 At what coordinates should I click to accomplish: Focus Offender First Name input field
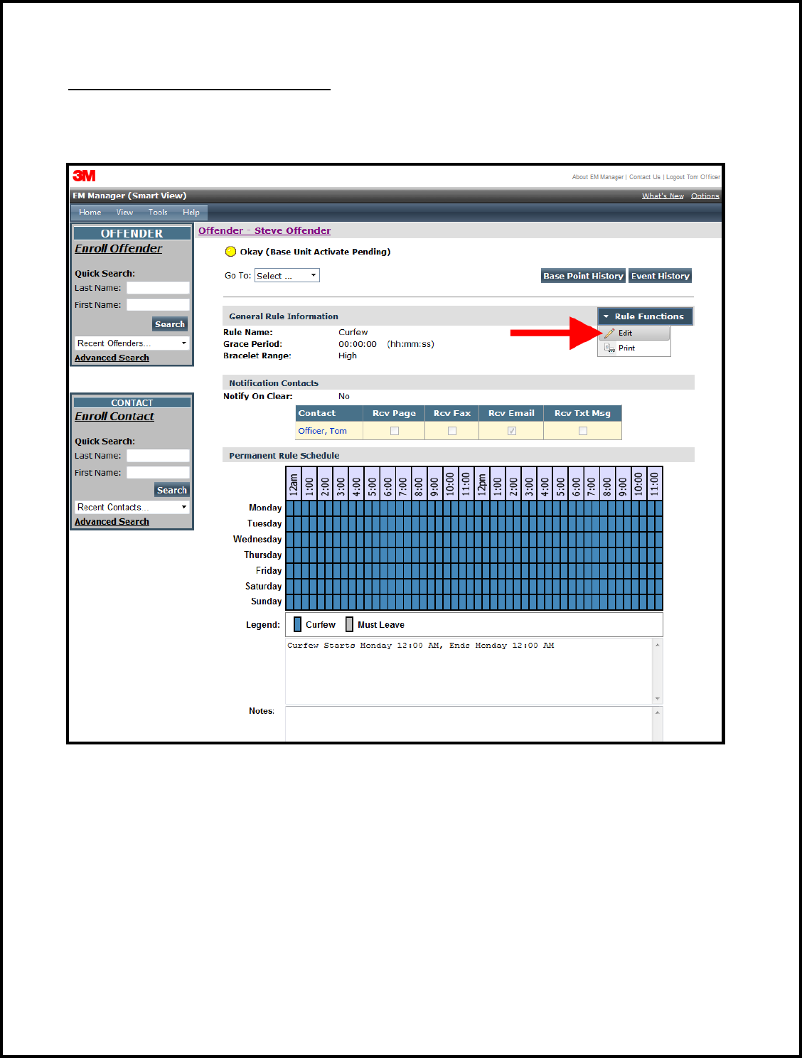(158, 304)
